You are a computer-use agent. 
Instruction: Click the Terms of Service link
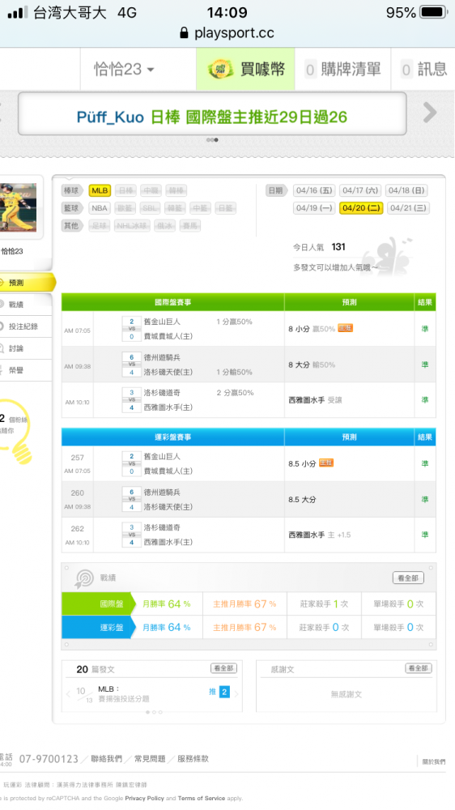(x=202, y=798)
